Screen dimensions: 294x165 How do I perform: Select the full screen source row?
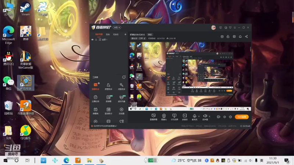(109, 40)
